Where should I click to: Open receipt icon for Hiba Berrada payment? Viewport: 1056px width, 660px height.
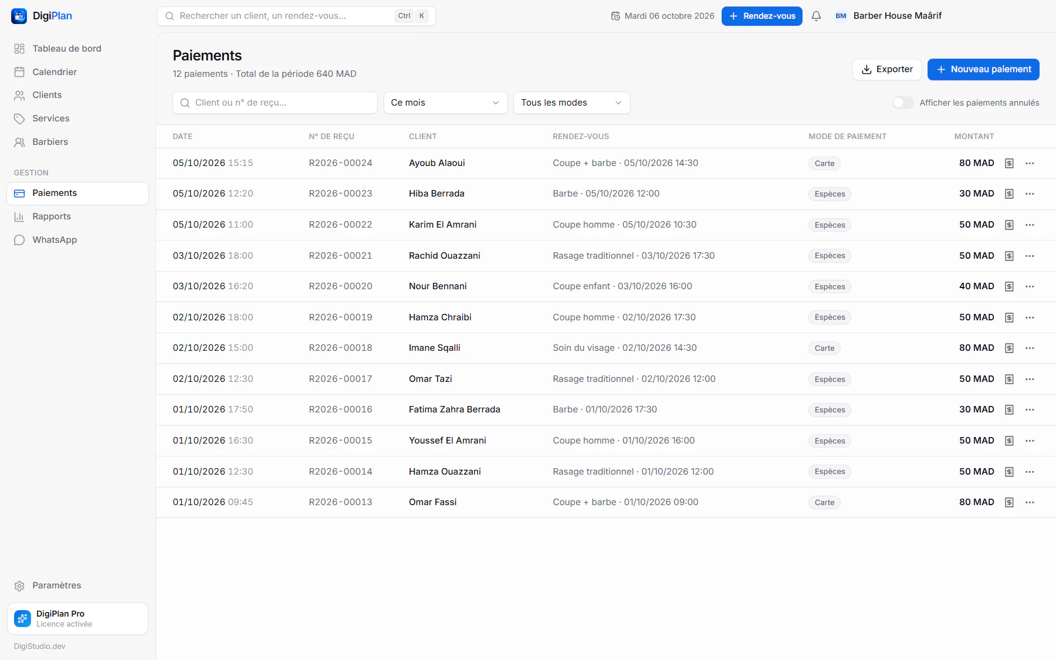(x=1009, y=194)
